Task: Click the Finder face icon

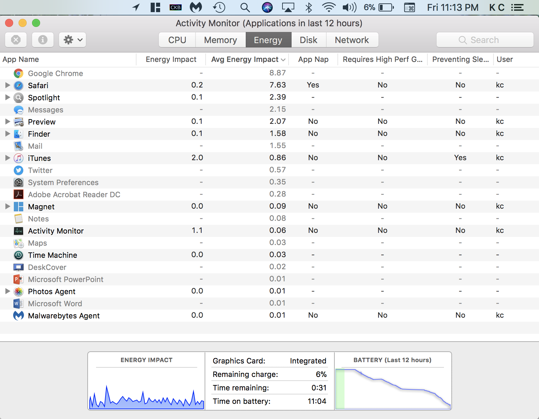Action: [19, 134]
